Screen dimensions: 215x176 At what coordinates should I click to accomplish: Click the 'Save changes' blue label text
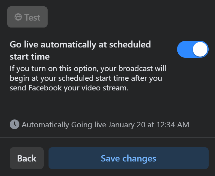click(x=129, y=158)
